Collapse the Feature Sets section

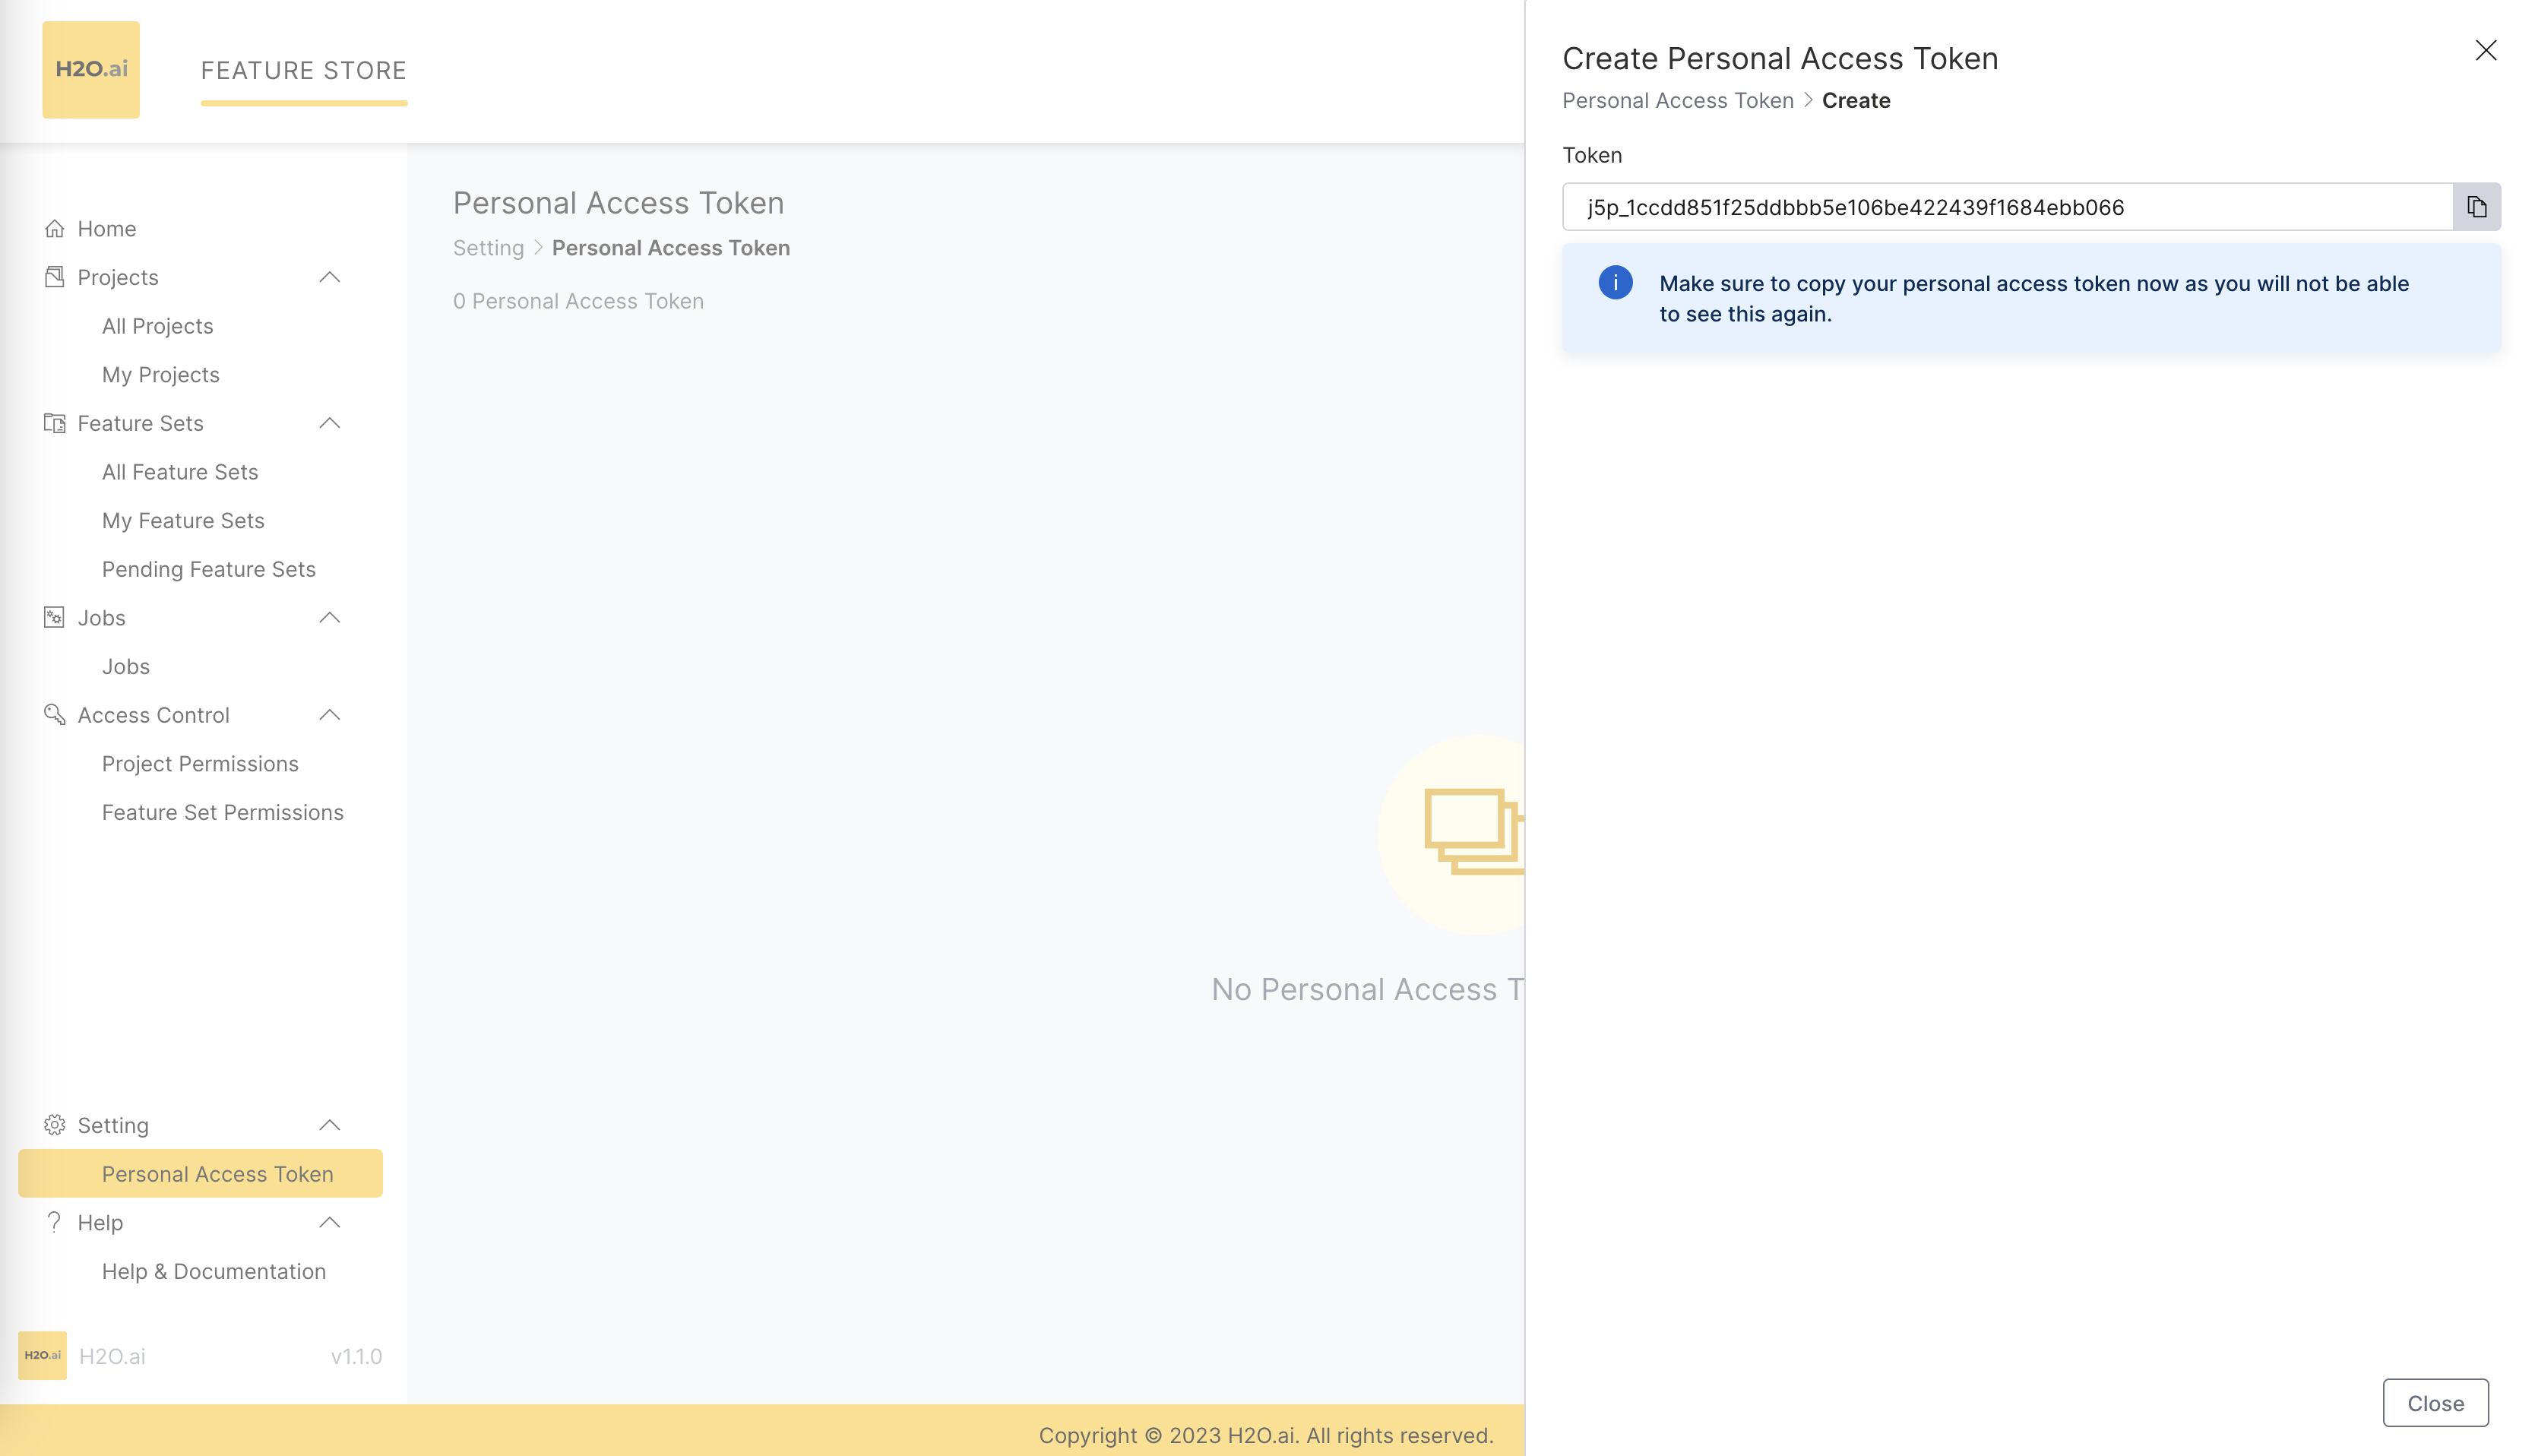click(x=330, y=423)
